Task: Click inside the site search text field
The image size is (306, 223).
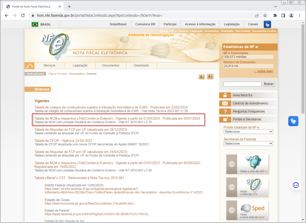Action: click(x=242, y=84)
